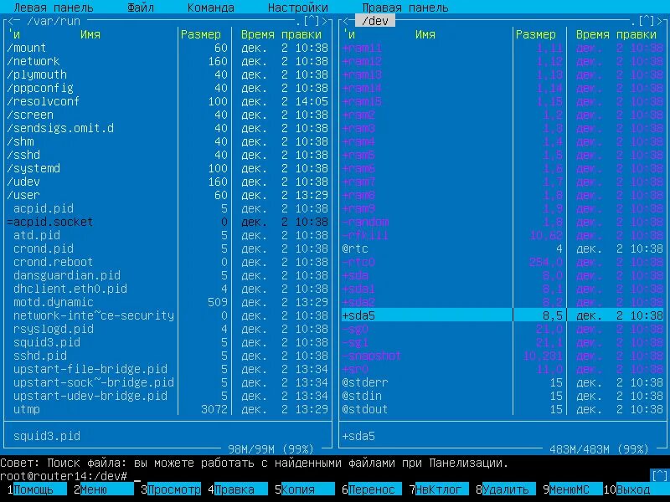Select the /sendsigs.omit.d directory
670x502 pixels.
[x=167, y=128]
